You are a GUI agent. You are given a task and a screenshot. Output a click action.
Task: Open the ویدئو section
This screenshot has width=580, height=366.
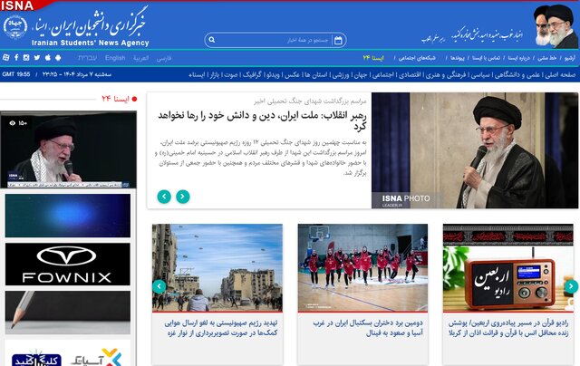pos(273,75)
